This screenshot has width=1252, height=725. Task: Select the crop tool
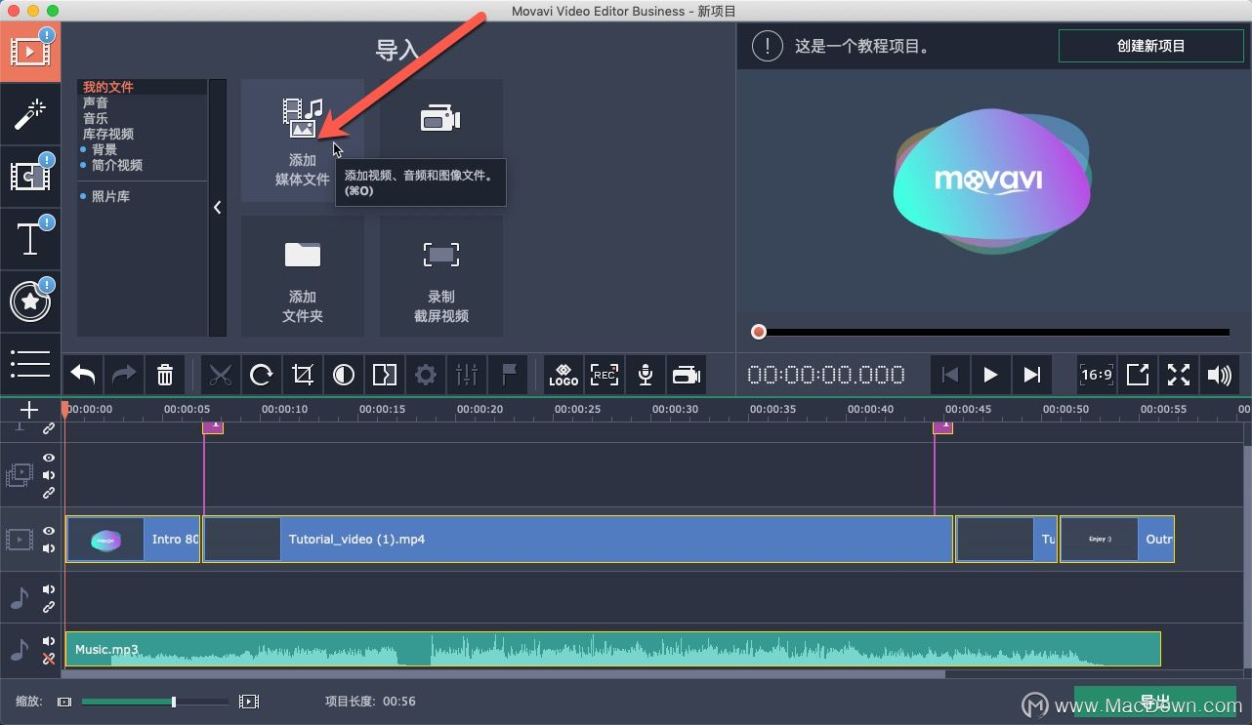pos(303,375)
